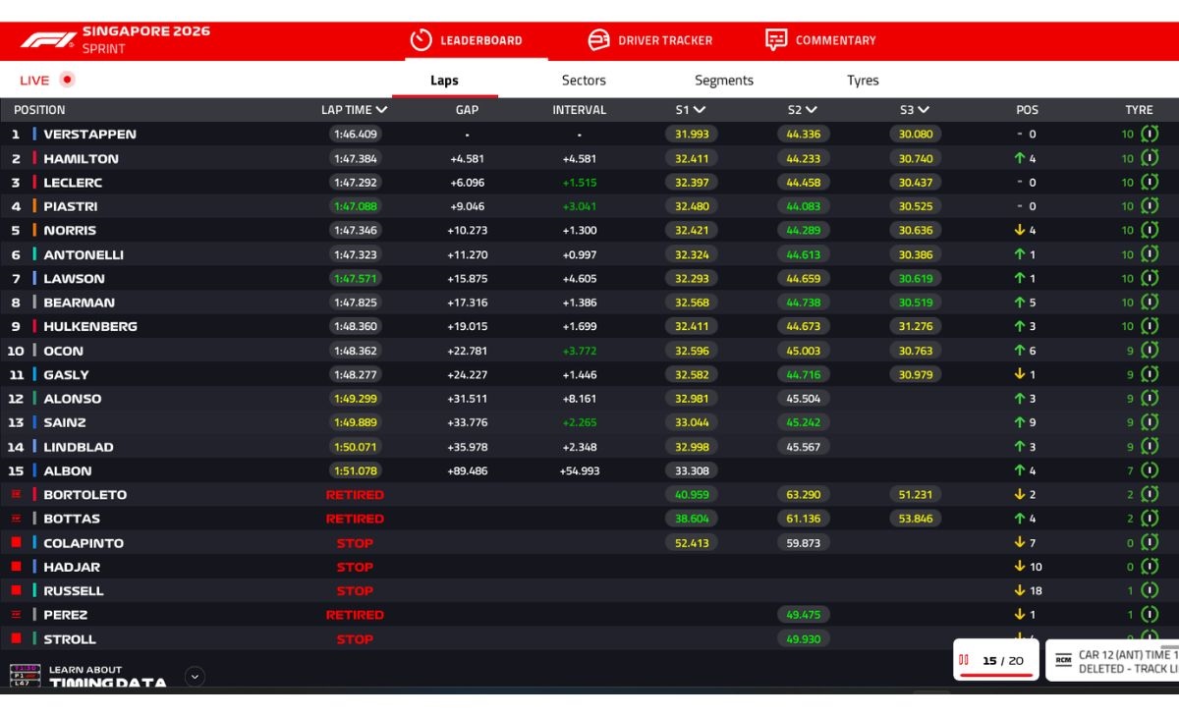Sort by Lap Time column chevron

[x=381, y=110]
